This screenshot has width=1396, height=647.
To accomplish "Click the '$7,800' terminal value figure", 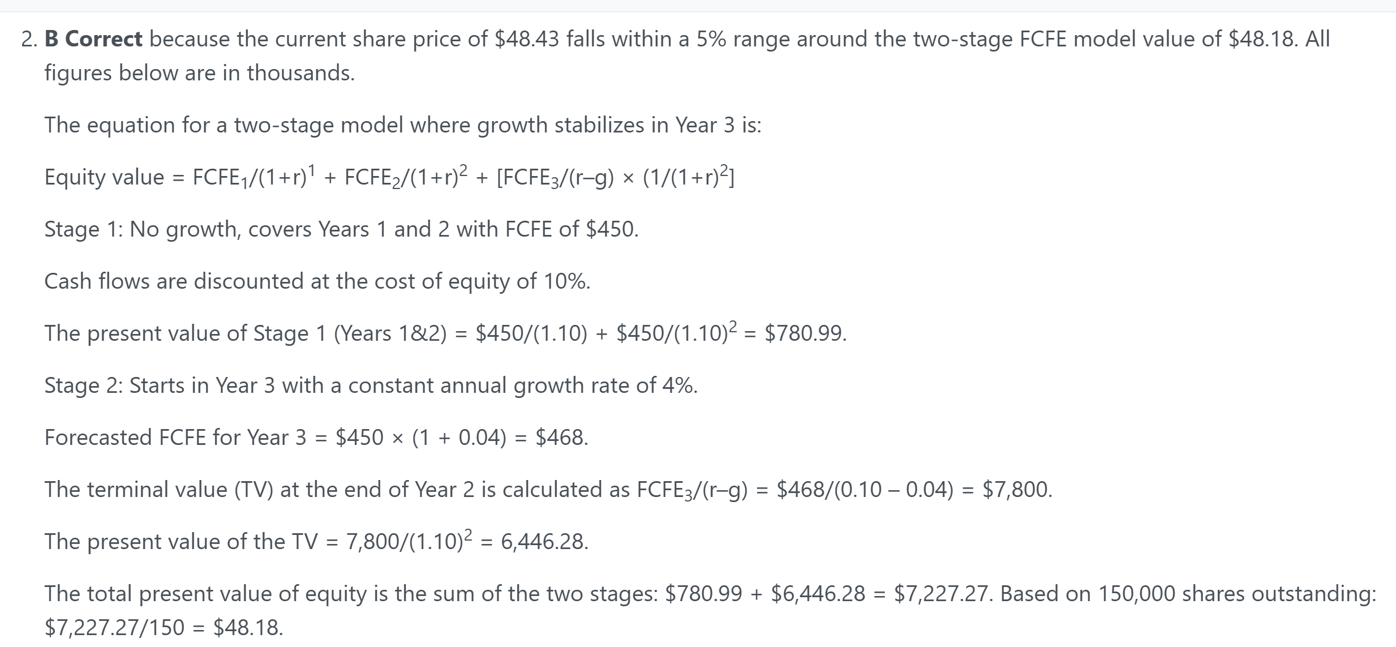I will [x=1017, y=490].
